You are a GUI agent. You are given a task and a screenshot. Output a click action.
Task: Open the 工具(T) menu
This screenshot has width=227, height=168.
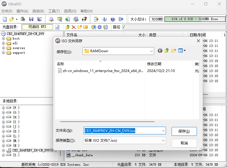54,11
